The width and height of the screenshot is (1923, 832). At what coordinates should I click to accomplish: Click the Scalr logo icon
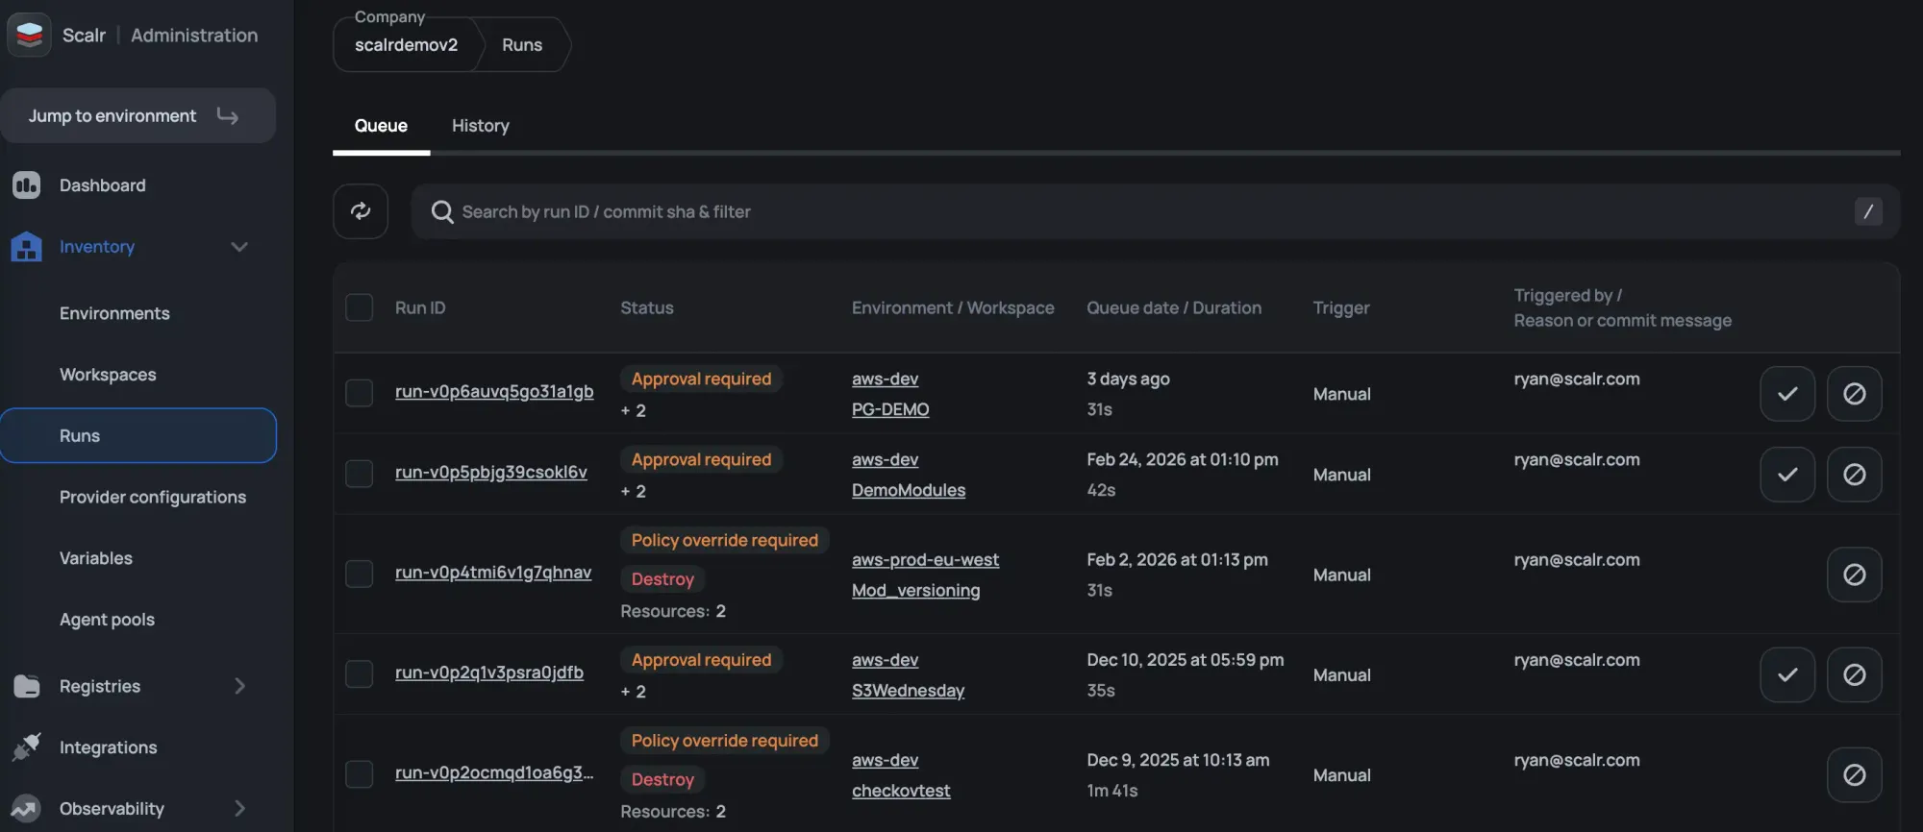pyautogui.click(x=29, y=36)
